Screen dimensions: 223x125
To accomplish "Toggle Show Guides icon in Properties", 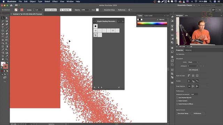I will click(189, 81).
